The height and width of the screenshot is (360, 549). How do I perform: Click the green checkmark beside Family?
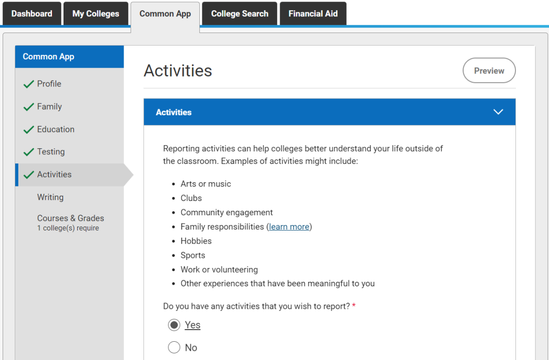coord(28,107)
